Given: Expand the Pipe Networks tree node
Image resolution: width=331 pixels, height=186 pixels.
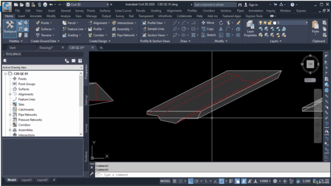Looking at the screenshot, I should [x=10, y=115].
